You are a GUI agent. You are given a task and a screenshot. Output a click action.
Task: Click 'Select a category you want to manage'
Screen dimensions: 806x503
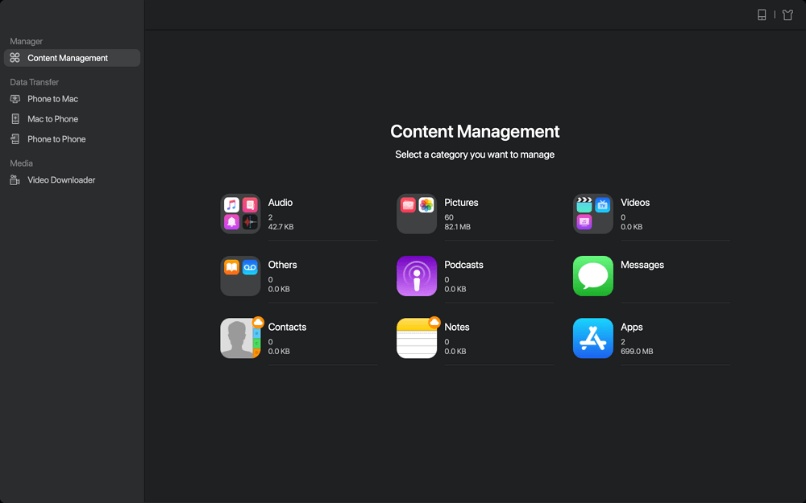coord(475,155)
